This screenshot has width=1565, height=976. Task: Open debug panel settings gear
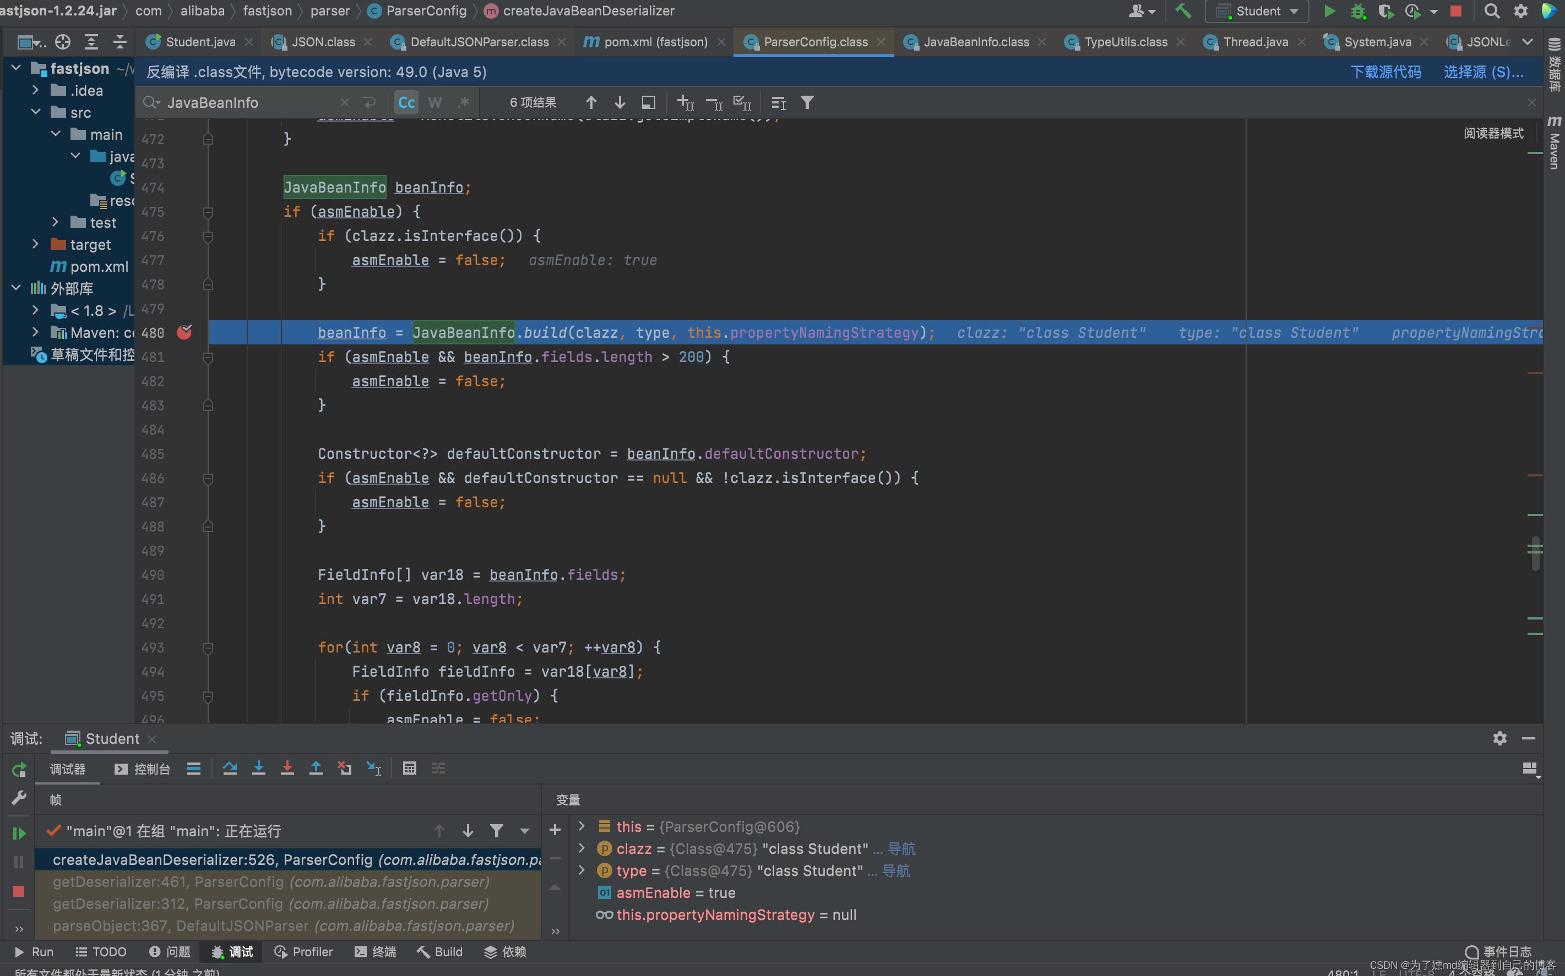[1500, 738]
